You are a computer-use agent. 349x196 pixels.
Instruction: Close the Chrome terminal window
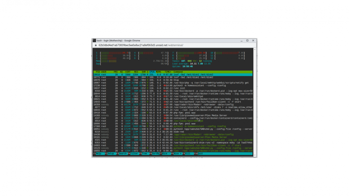(x=253, y=41)
